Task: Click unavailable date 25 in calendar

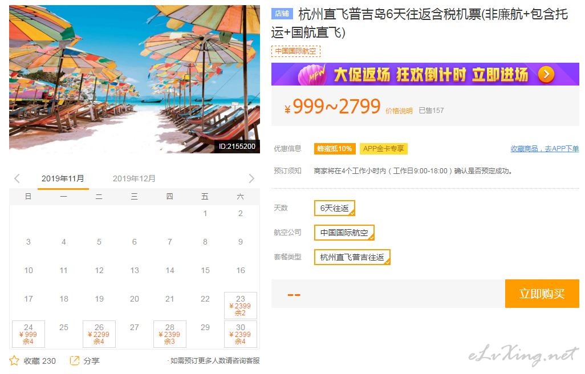Action: click(x=64, y=327)
